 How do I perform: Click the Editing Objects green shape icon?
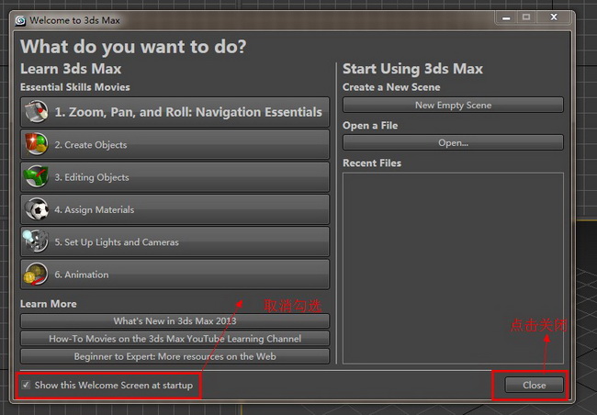(37, 176)
